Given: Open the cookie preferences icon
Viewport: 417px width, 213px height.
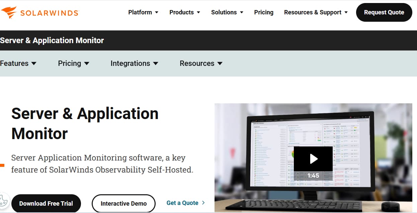Looking at the screenshot, I should pyautogui.click(x=3, y=201).
